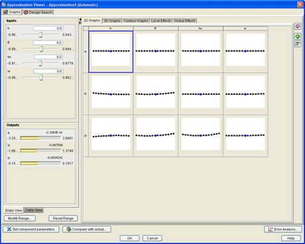
Task: Expand graph panel using the right arrow
Action: pos(80,23)
